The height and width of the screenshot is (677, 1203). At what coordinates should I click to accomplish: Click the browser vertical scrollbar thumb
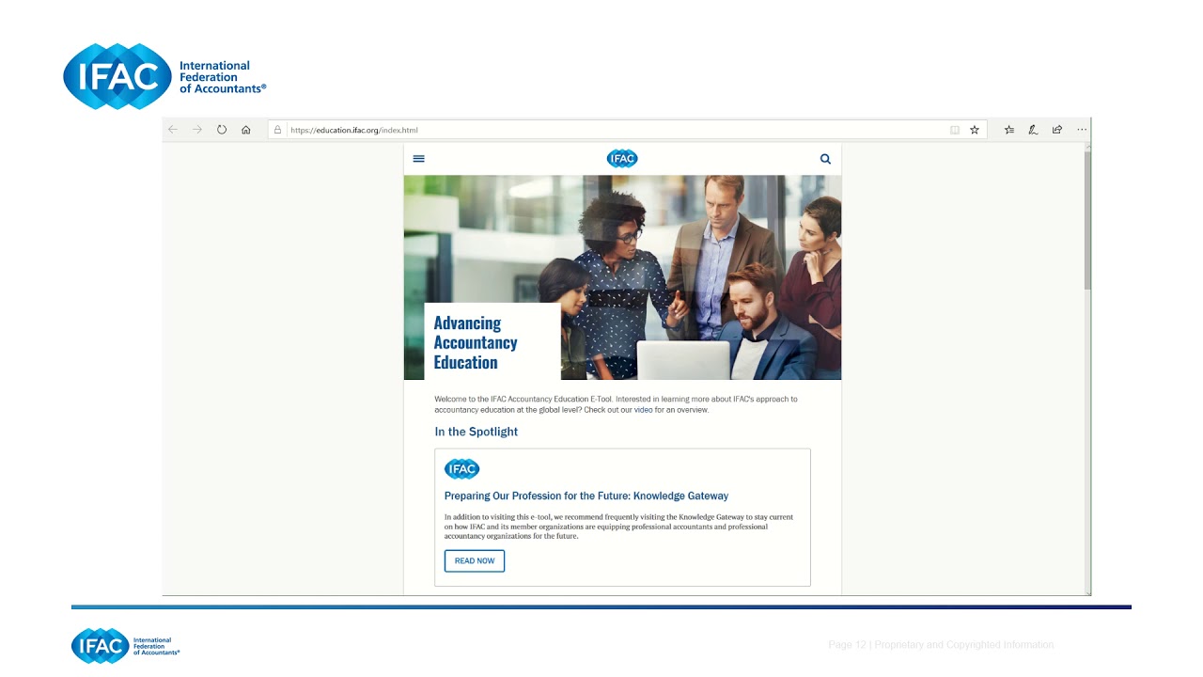pyautogui.click(x=1087, y=219)
